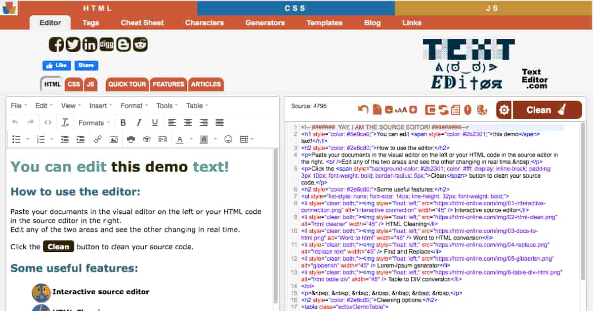This screenshot has width=593, height=311.
Task: Open the table insert dropdown
Action: point(247,139)
